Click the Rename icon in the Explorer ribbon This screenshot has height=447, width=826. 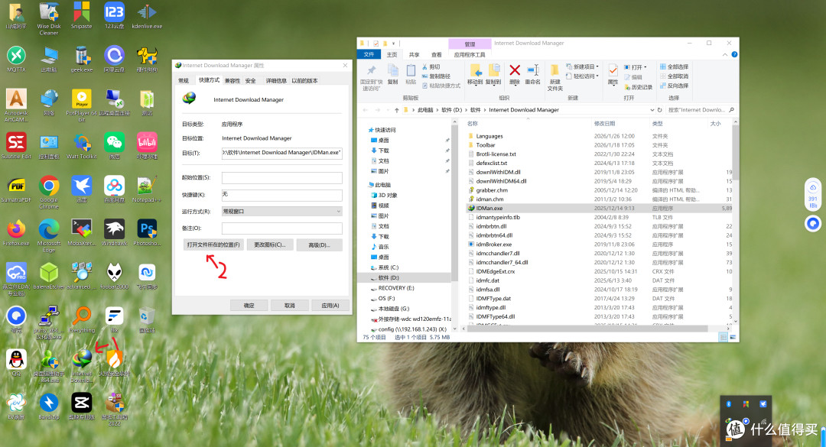click(x=532, y=74)
